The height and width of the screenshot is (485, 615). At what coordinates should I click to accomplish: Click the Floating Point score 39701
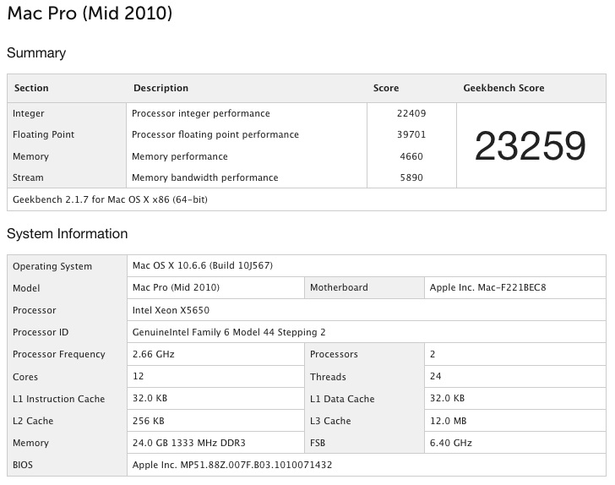point(410,134)
